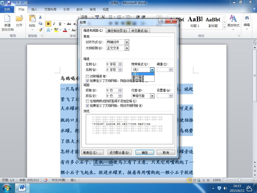
Task: Switch to the 引用 (References) ribbon tab
Action: tap(66, 9)
